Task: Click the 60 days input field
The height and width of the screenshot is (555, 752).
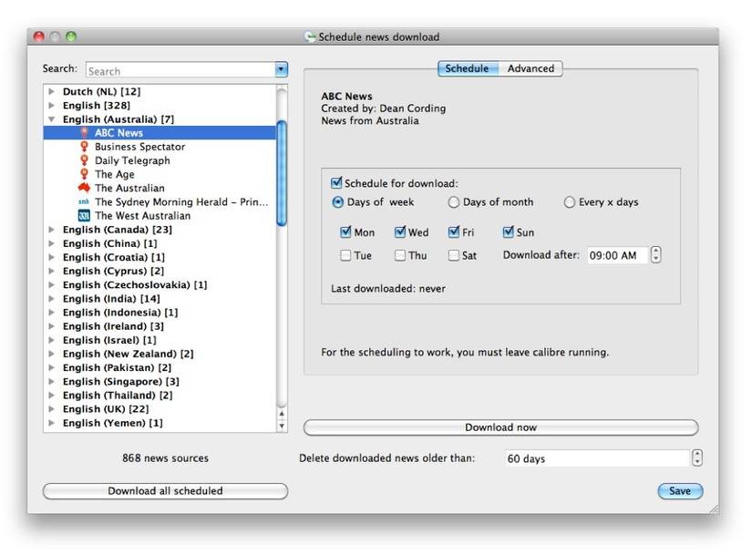Action: (x=597, y=458)
